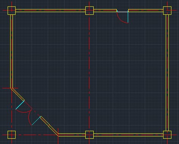Pick the cyan door leaf in top wall
Image resolution: width=179 pixels, height=144 pixels.
coord(128,17)
